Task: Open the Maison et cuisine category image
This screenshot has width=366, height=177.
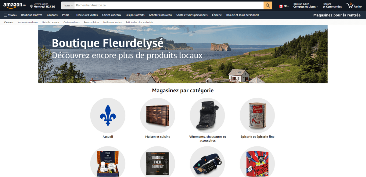Action: click(157, 115)
